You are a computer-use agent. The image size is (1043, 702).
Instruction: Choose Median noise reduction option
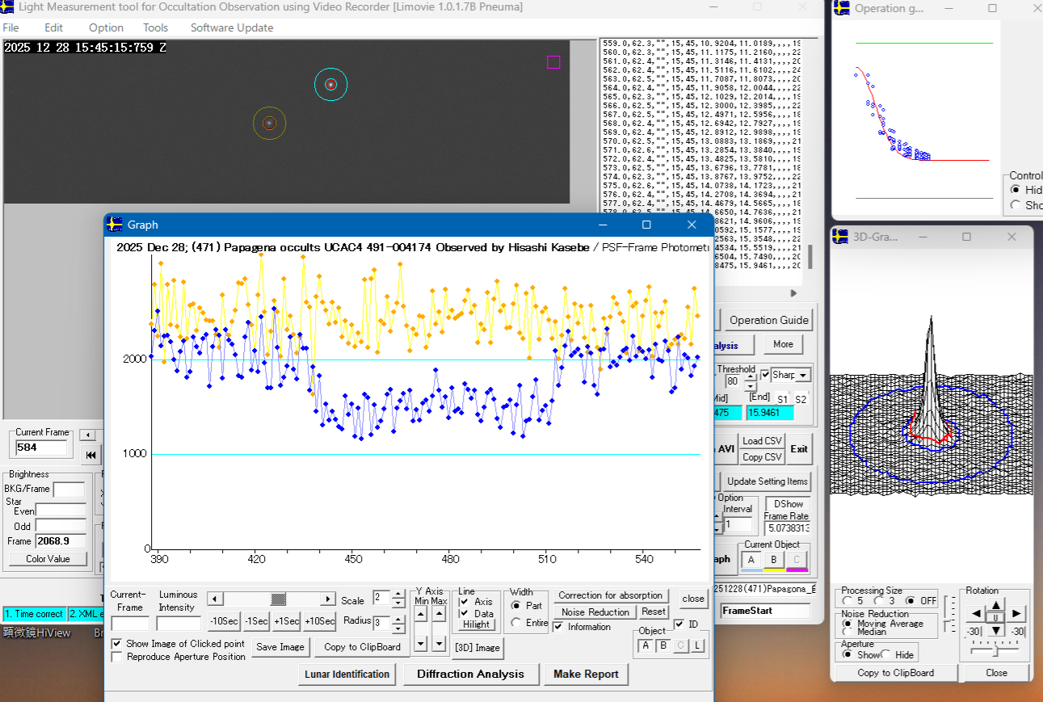tap(847, 631)
